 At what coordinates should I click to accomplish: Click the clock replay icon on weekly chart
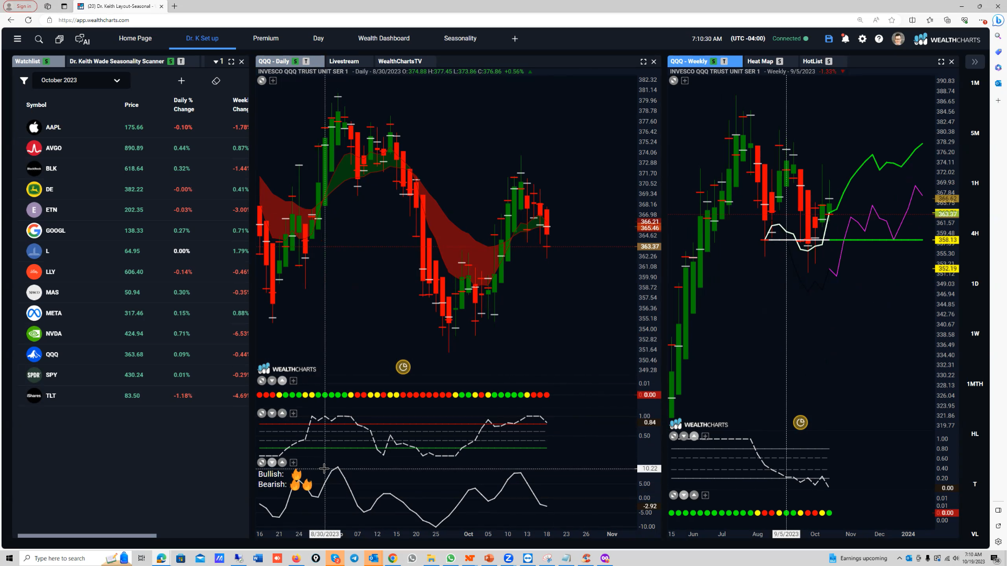pyautogui.click(x=800, y=423)
